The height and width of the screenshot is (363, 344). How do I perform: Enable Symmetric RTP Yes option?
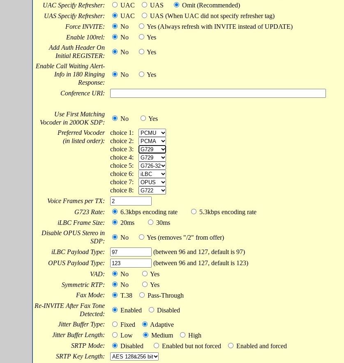[145, 284]
